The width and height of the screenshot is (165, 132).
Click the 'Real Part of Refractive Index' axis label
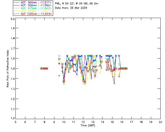[x=8, y=69]
